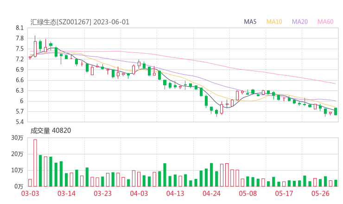Click the MA5 legend label
This screenshot has height=204, width=343.
(x=250, y=22)
